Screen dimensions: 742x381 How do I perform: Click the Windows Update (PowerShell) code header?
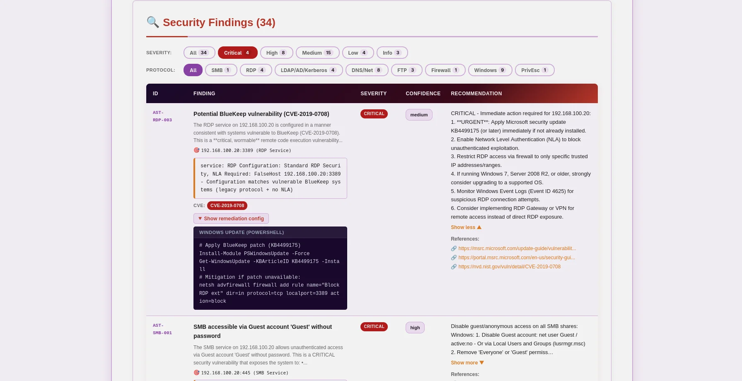(x=270, y=232)
